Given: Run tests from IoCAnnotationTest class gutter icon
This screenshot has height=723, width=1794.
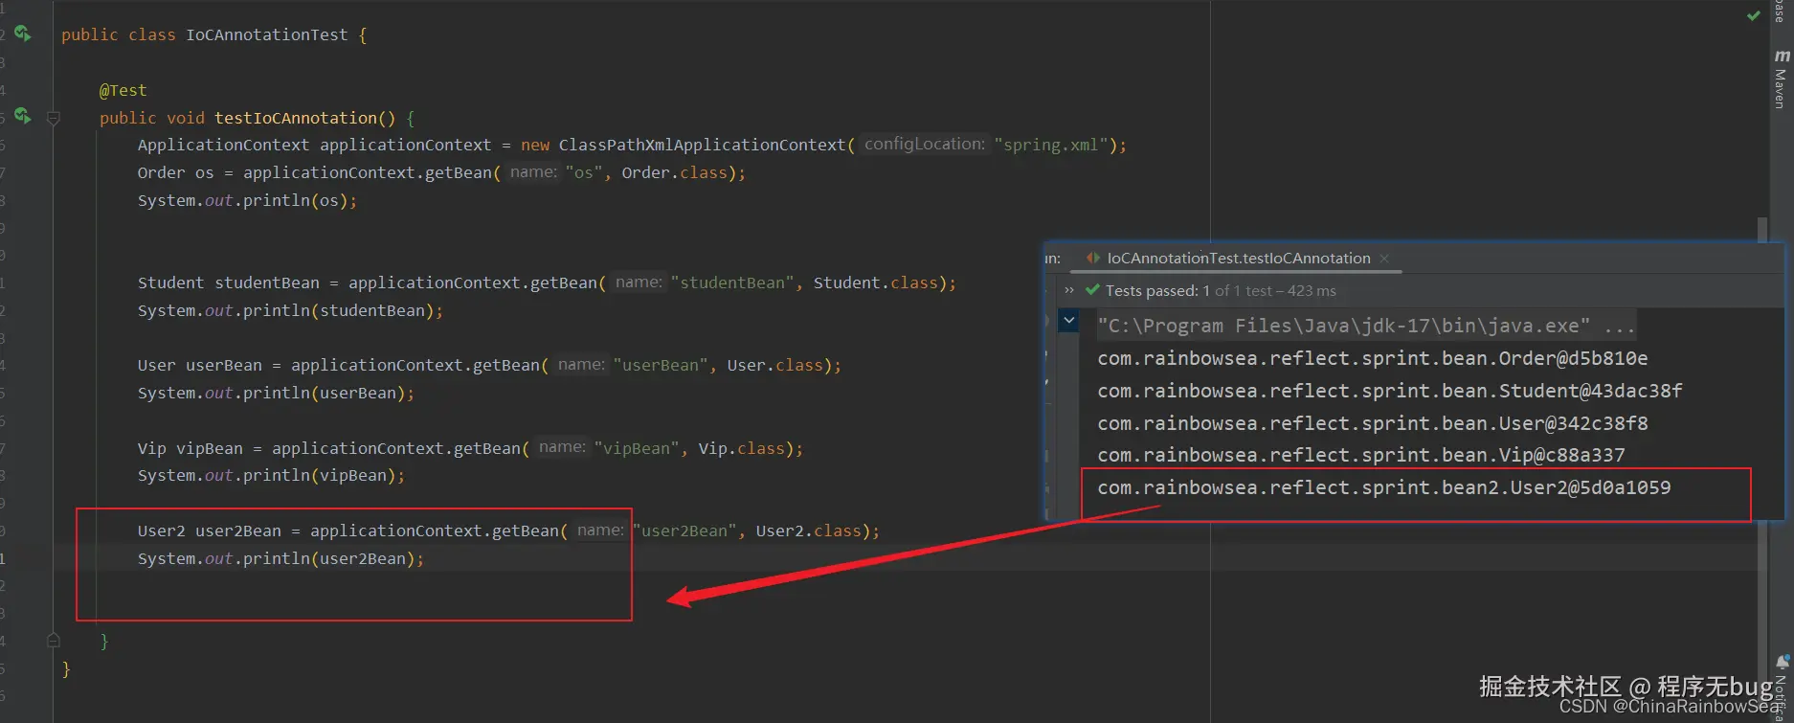Looking at the screenshot, I should (23, 34).
